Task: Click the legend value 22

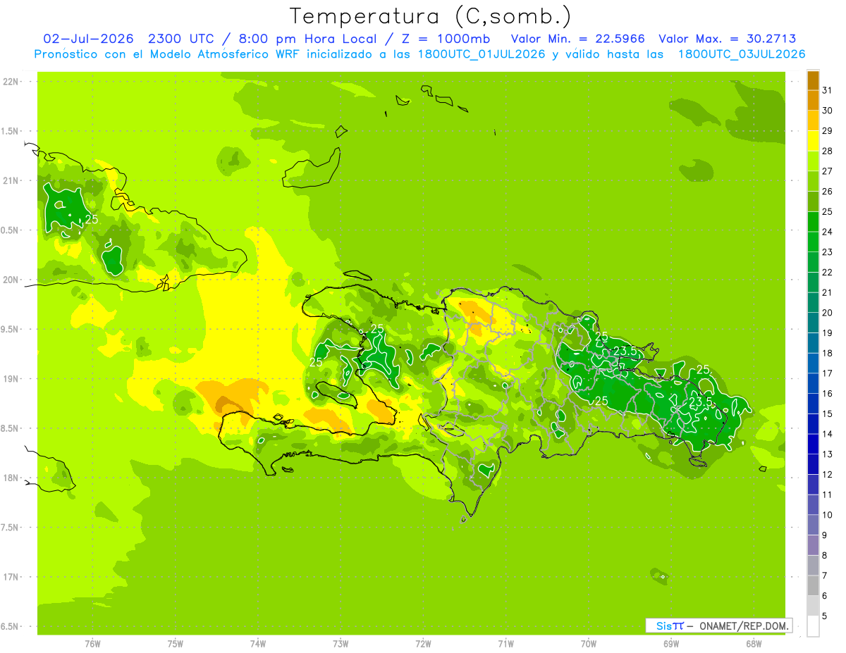Action: [828, 272]
